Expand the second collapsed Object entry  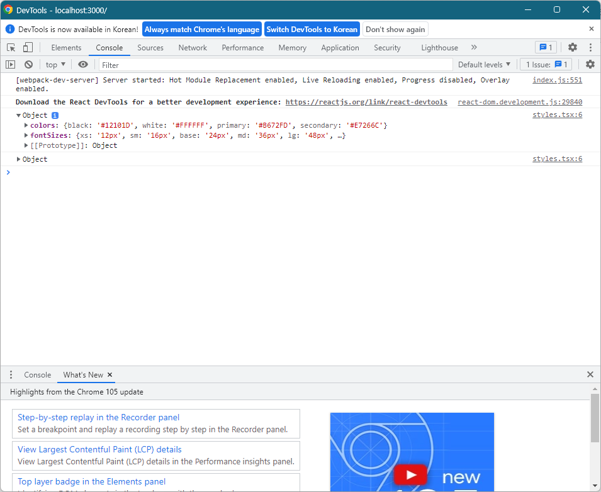point(18,159)
